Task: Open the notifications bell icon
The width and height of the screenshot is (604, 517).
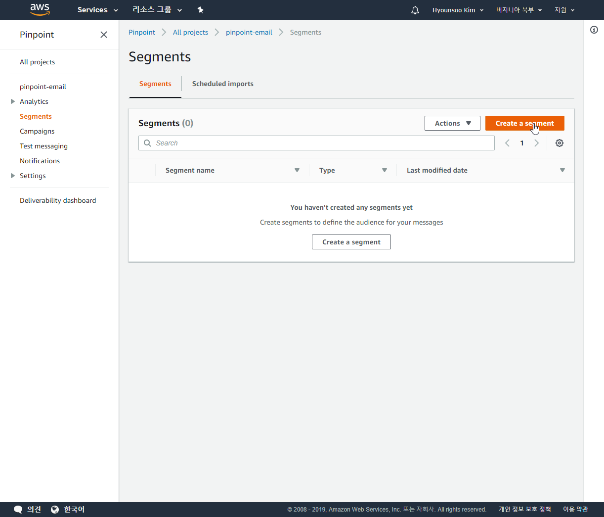Action: tap(415, 10)
